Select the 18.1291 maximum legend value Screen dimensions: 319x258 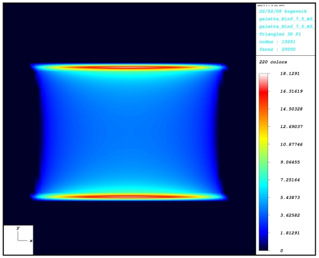[x=290, y=73]
